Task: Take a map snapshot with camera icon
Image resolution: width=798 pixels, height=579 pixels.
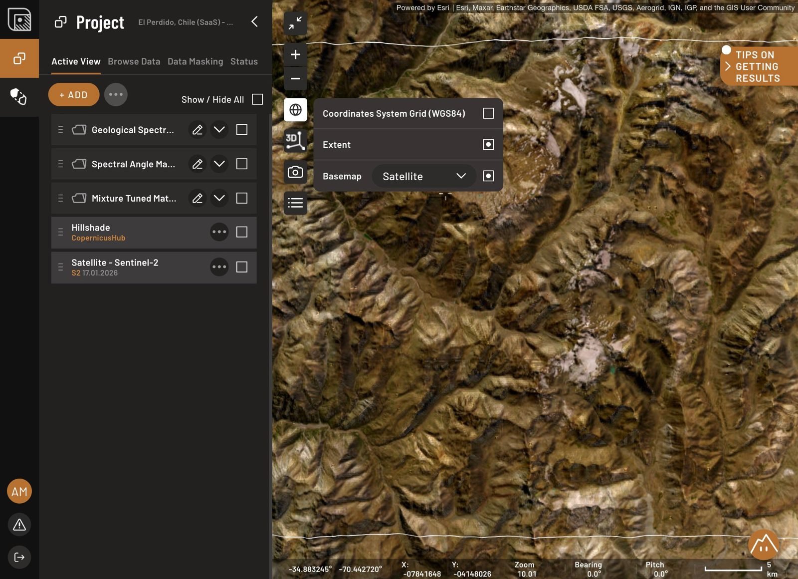Action: click(x=295, y=172)
